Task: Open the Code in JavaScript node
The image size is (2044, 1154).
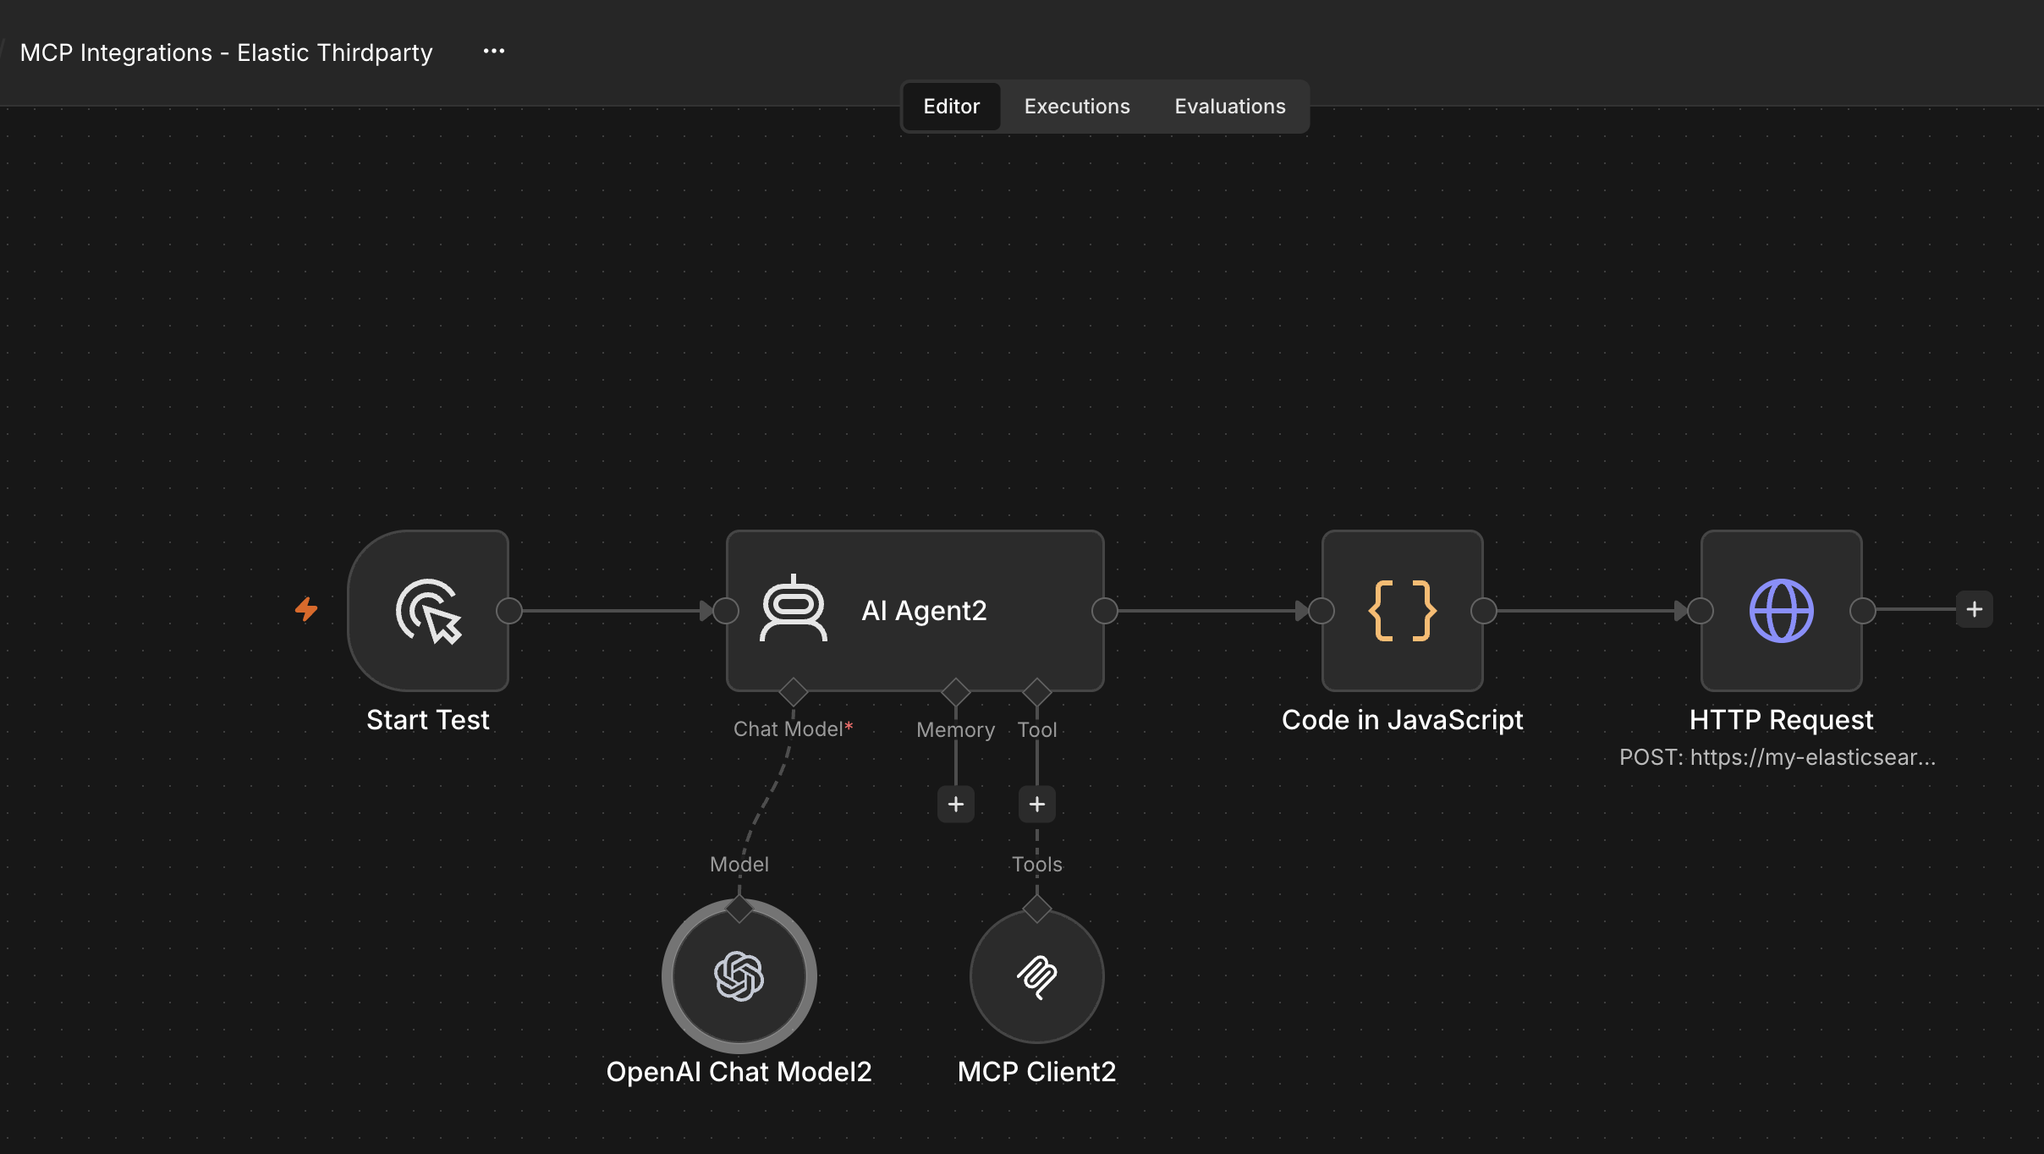Action: 1402,610
